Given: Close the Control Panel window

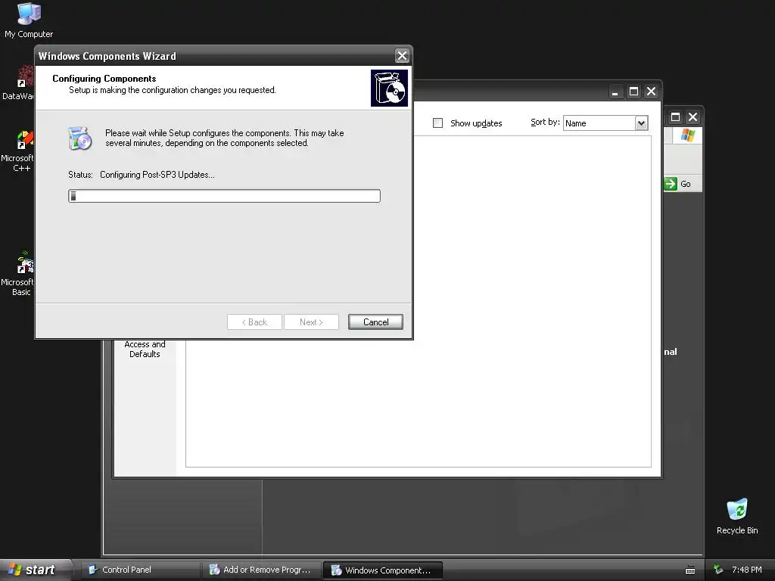Looking at the screenshot, I should [693, 117].
